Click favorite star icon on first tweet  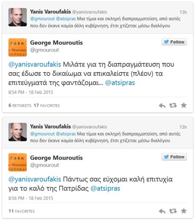[184, 105]
